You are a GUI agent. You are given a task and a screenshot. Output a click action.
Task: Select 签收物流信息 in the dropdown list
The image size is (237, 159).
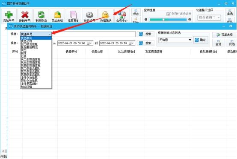pyautogui.click(x=36, y=81)
